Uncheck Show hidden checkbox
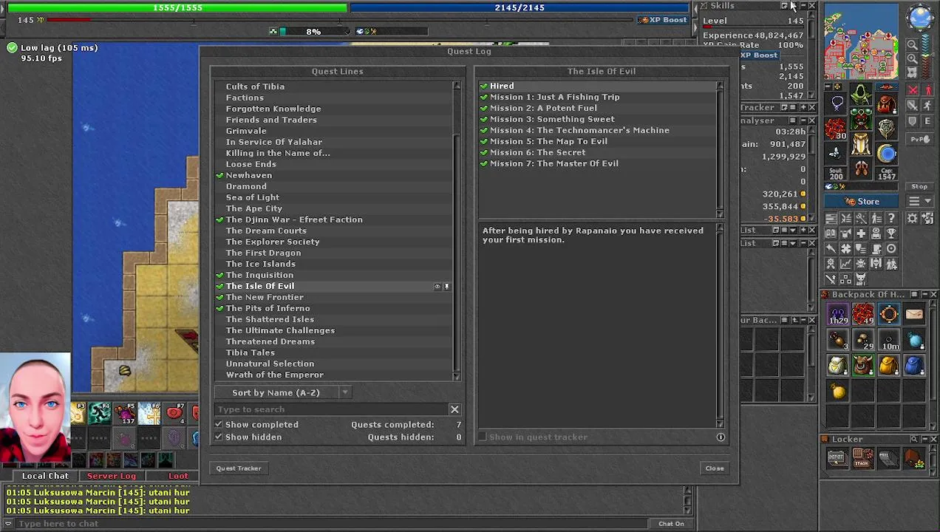940x532 pixels. click(x=219, y=437)
